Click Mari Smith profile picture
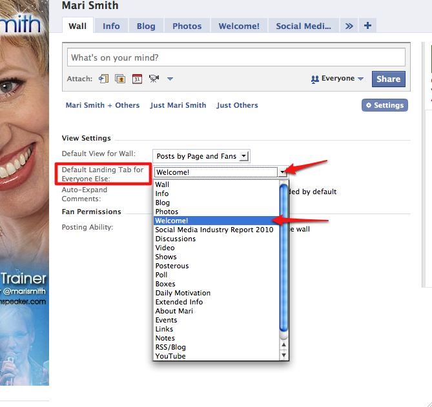Screen dimensions: 432x407 tap(25, 193)
